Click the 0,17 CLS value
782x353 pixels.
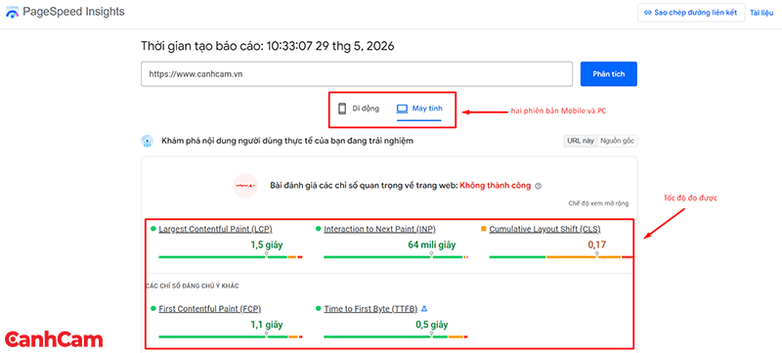[597, 244]
